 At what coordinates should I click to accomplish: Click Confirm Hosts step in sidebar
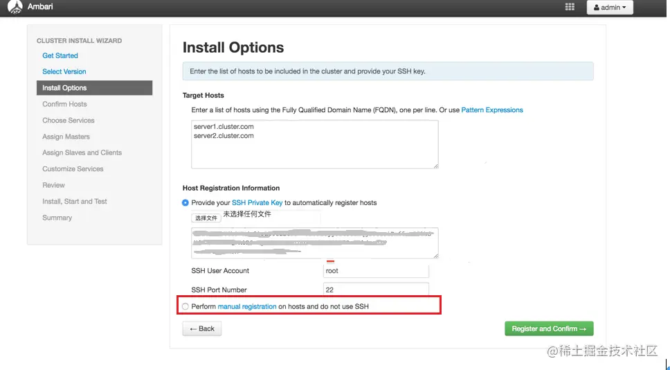(64, 104)
